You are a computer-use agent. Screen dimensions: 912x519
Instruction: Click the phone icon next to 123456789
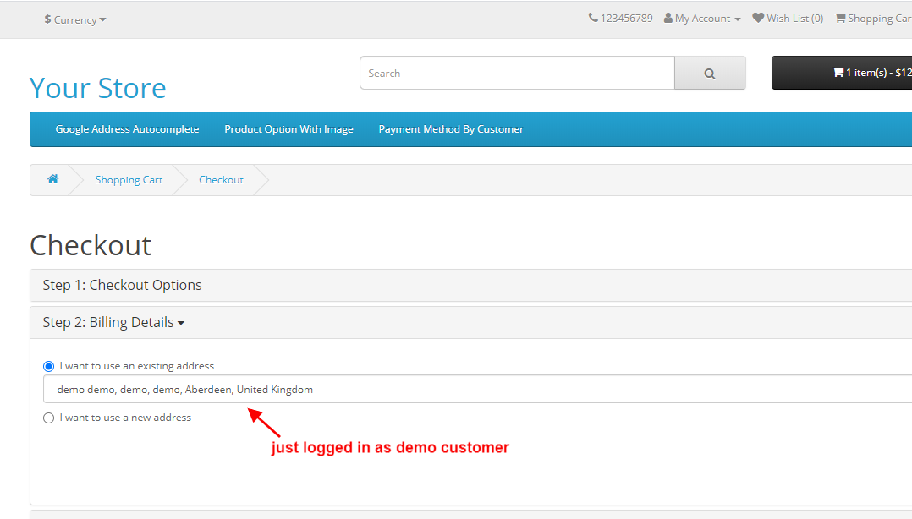(592, 17)
